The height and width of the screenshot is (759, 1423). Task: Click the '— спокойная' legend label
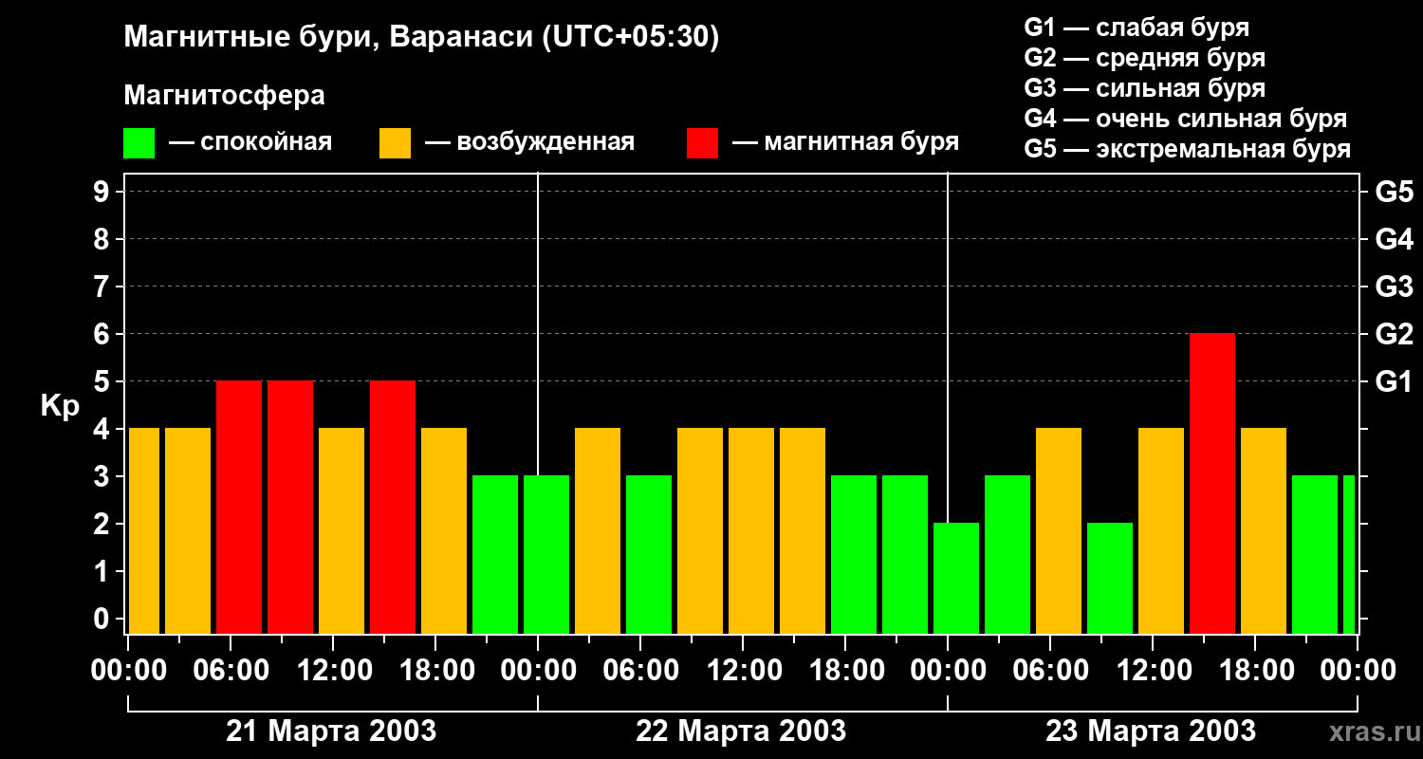[250, 142]
